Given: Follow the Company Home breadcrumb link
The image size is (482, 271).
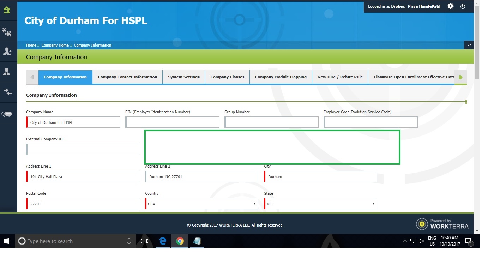Looking at the screenshot, I should coord(55,45).
